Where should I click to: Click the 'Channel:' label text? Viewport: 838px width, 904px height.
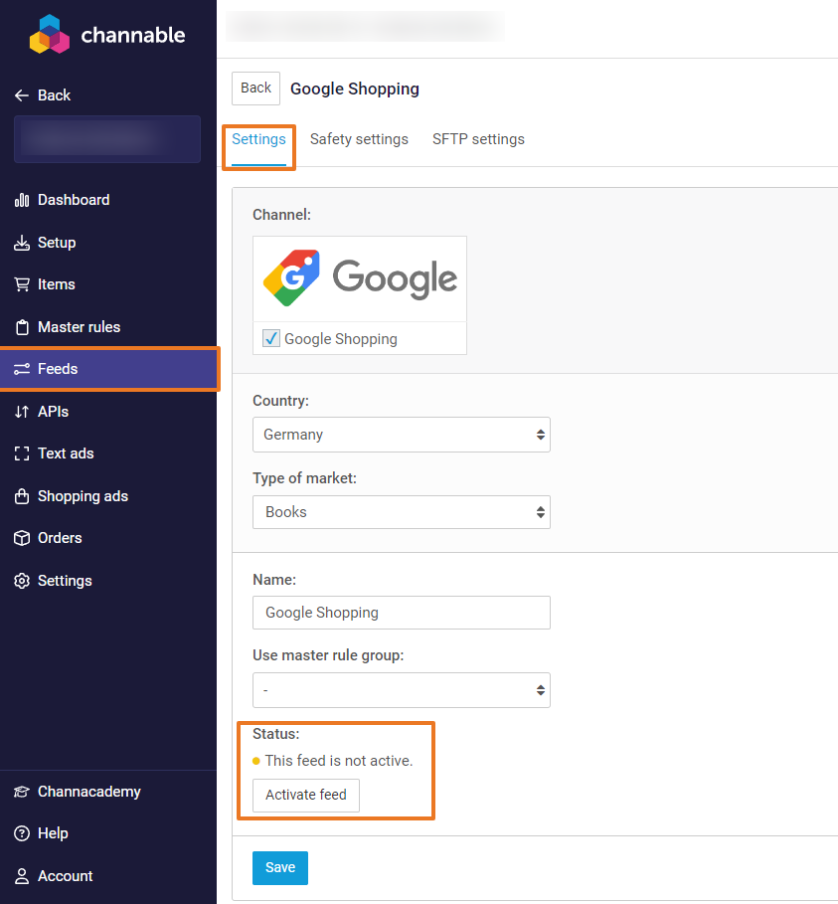pos(282,215)
